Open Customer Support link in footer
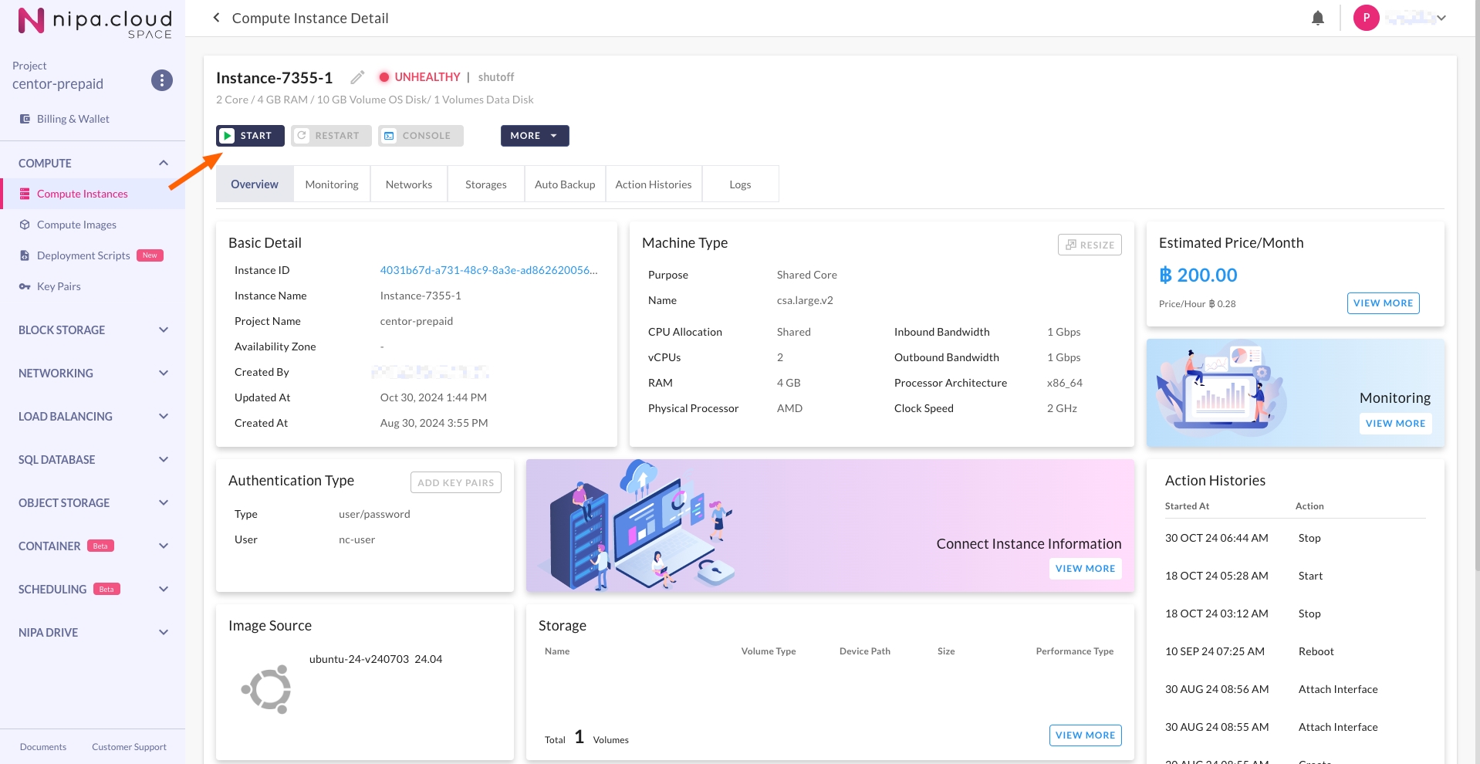Image resolution: width=1480 pixels, height=764 pixels. (x=129, y=747)
